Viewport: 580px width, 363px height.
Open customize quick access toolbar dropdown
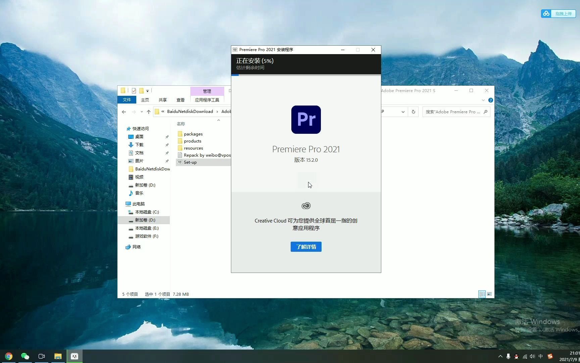click(x=147, y=91)
